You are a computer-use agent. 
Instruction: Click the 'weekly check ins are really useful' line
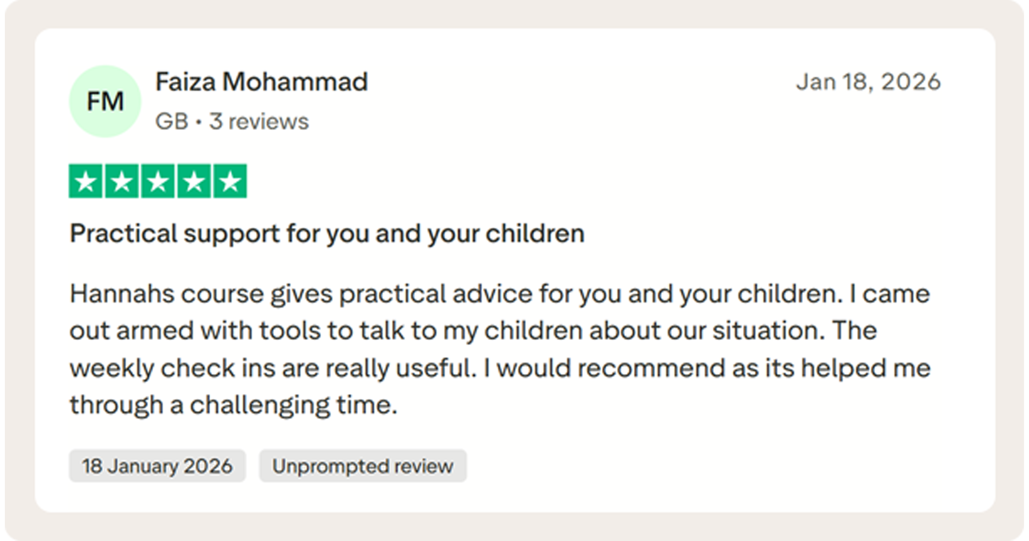coord(500,368)
